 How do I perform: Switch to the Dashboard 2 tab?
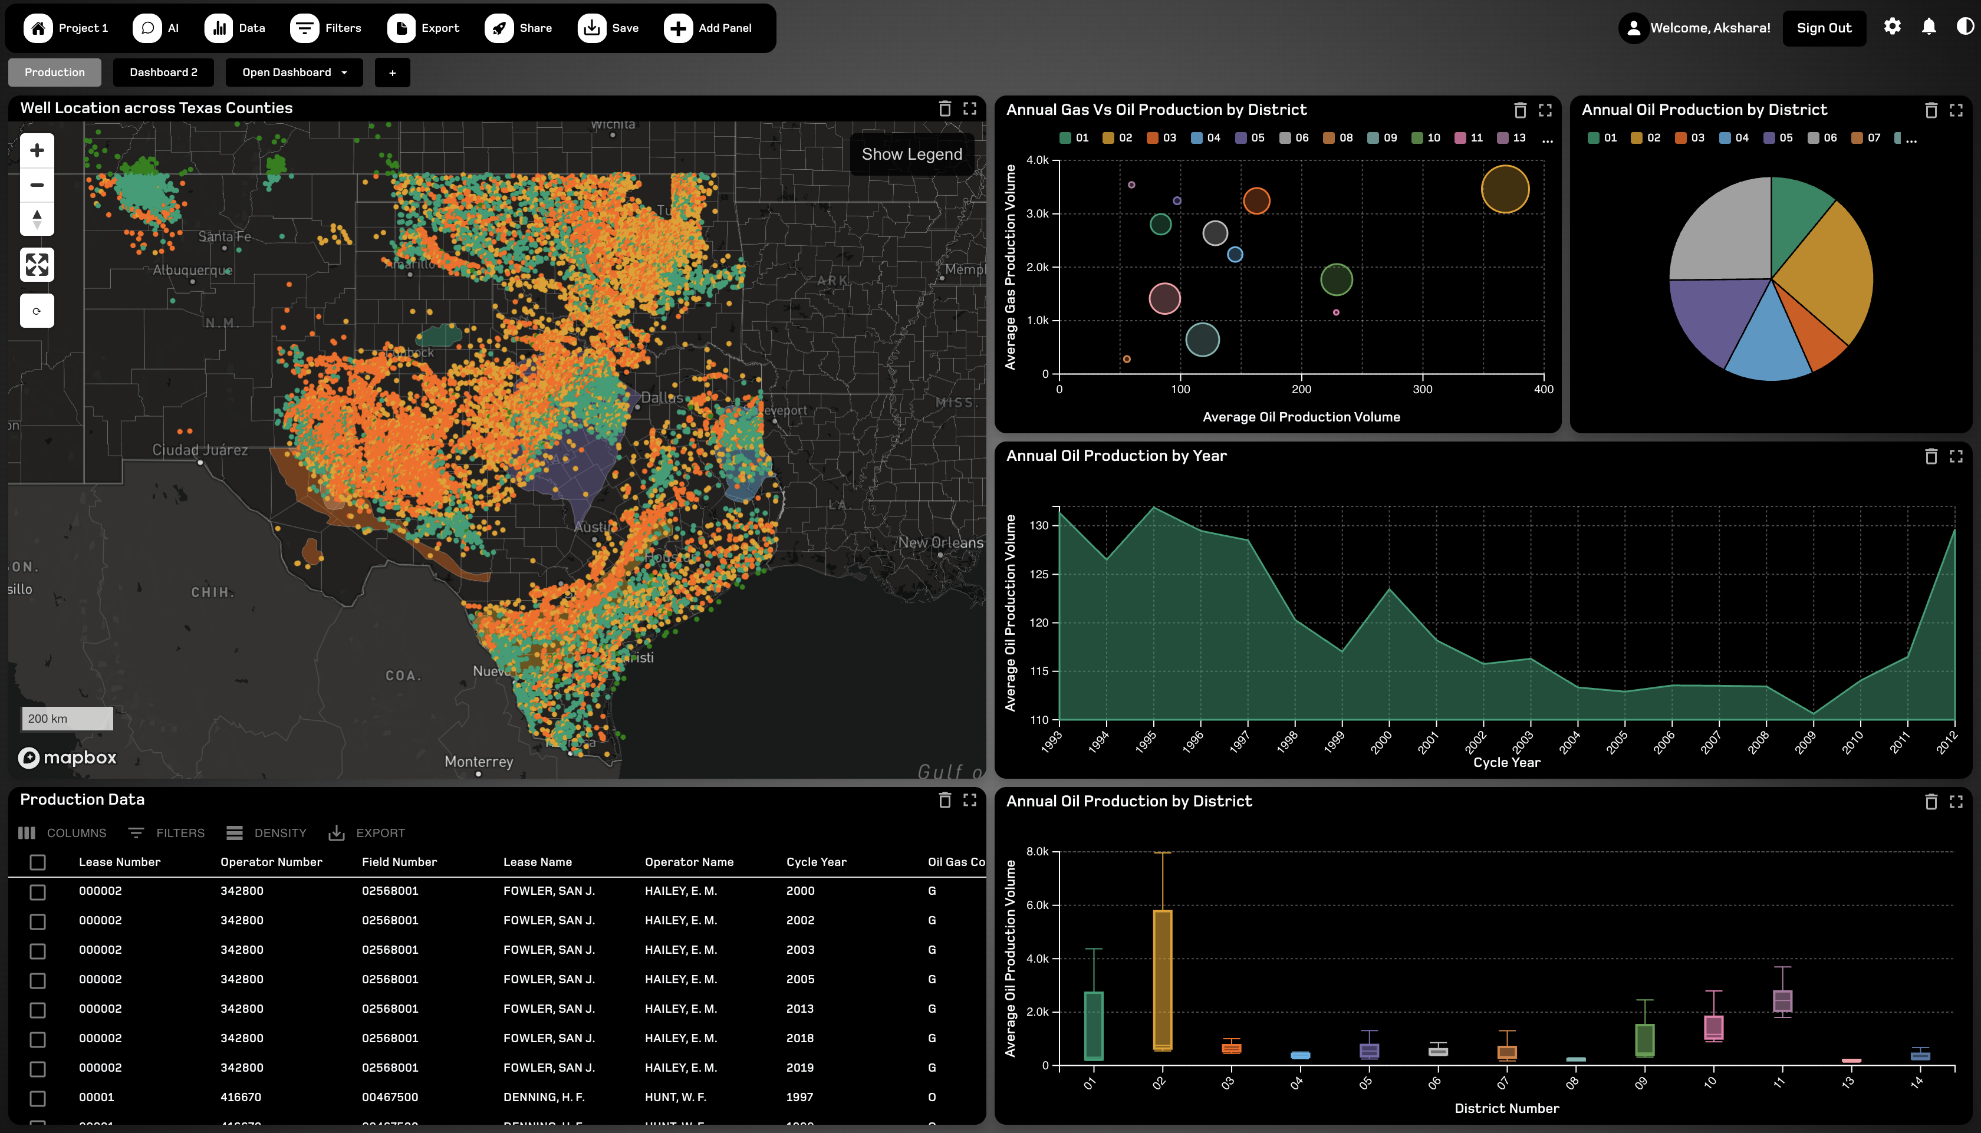163,73
